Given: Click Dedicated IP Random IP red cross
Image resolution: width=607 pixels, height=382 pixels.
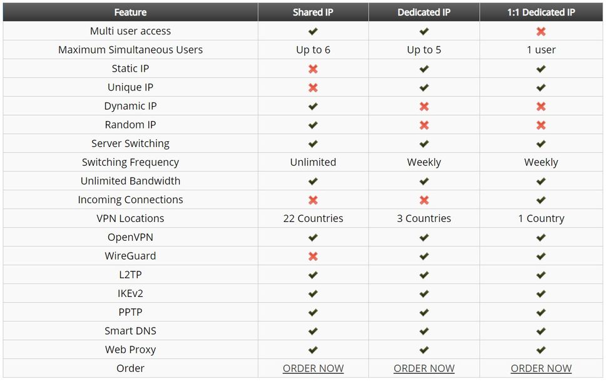Looking at the screenshot, I should 424,125.
